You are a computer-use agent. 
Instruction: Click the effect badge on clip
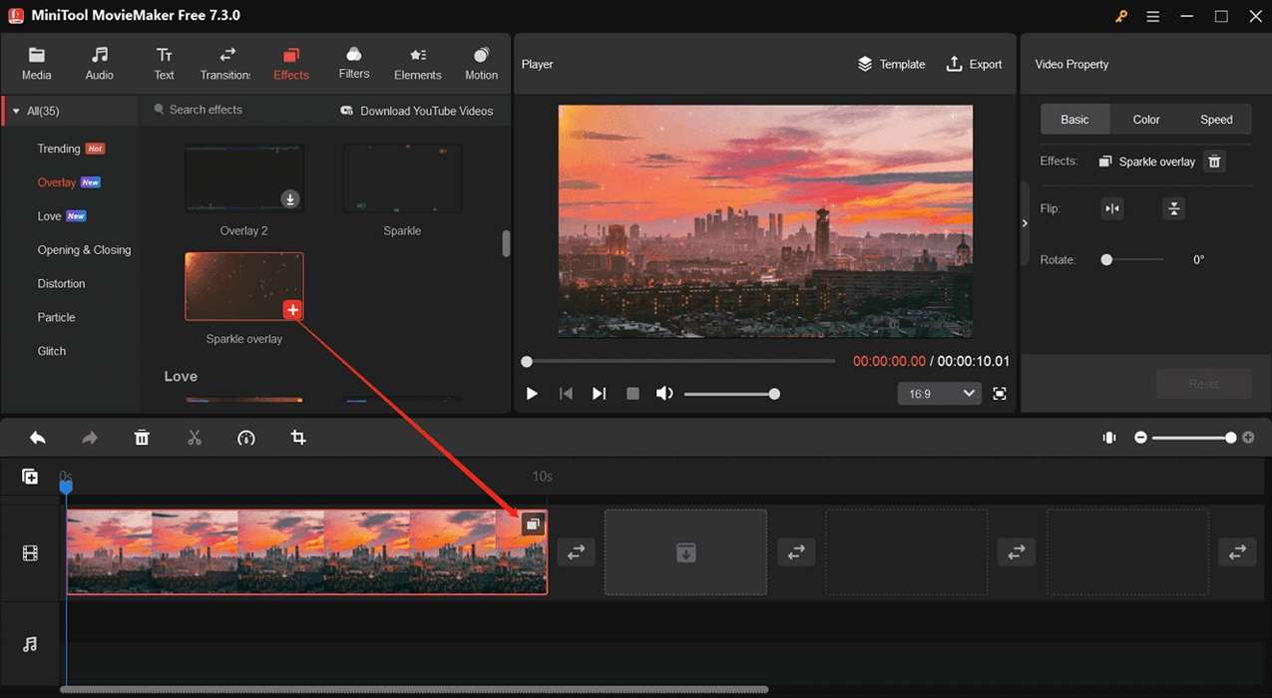[533, 523]
